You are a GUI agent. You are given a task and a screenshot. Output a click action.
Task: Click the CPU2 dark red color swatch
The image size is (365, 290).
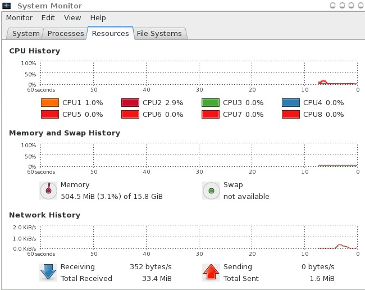tap(130, 102)
